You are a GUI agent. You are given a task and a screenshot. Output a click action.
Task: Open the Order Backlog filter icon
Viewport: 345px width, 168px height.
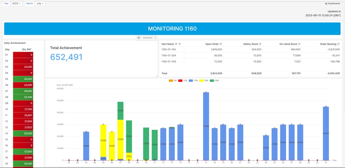pos(339,44)
